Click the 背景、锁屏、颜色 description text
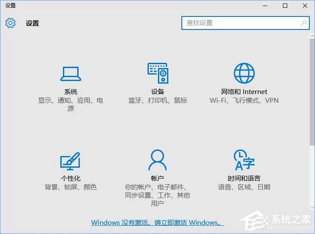Viewport: 315px width, 234px height. pos(71,187)
